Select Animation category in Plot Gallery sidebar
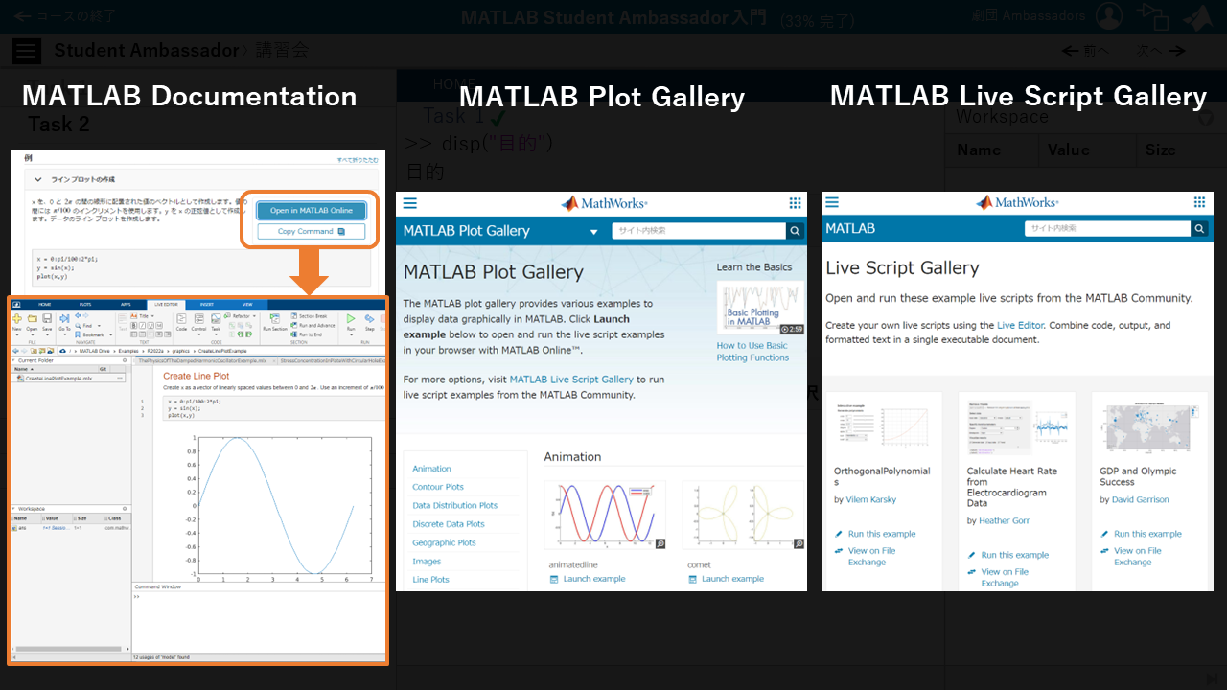The image size is (1227, 690). tap(431, 469)
